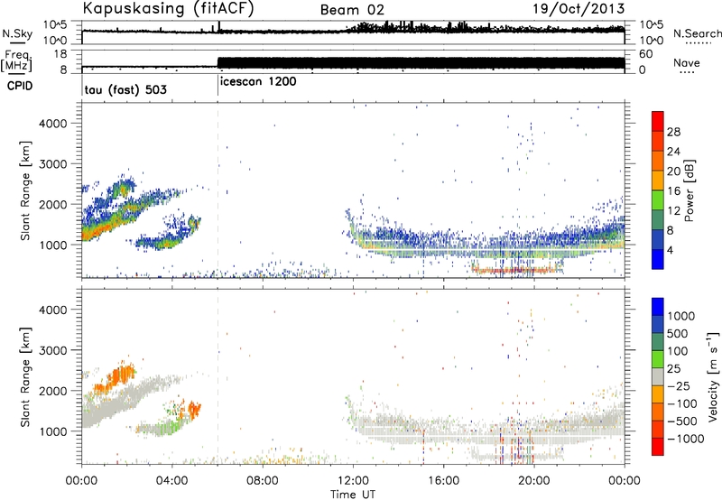
Task: Click the 'N.Search' legend label
Action: coord(697,33)
